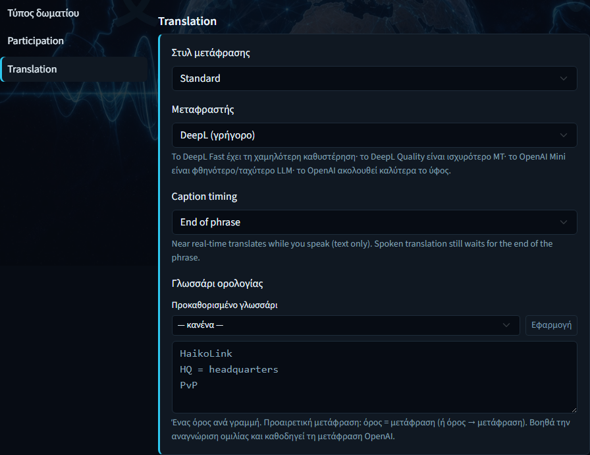Open the Τύπος δωματίου settings section
590x455 pixels.
pos(43,13)
